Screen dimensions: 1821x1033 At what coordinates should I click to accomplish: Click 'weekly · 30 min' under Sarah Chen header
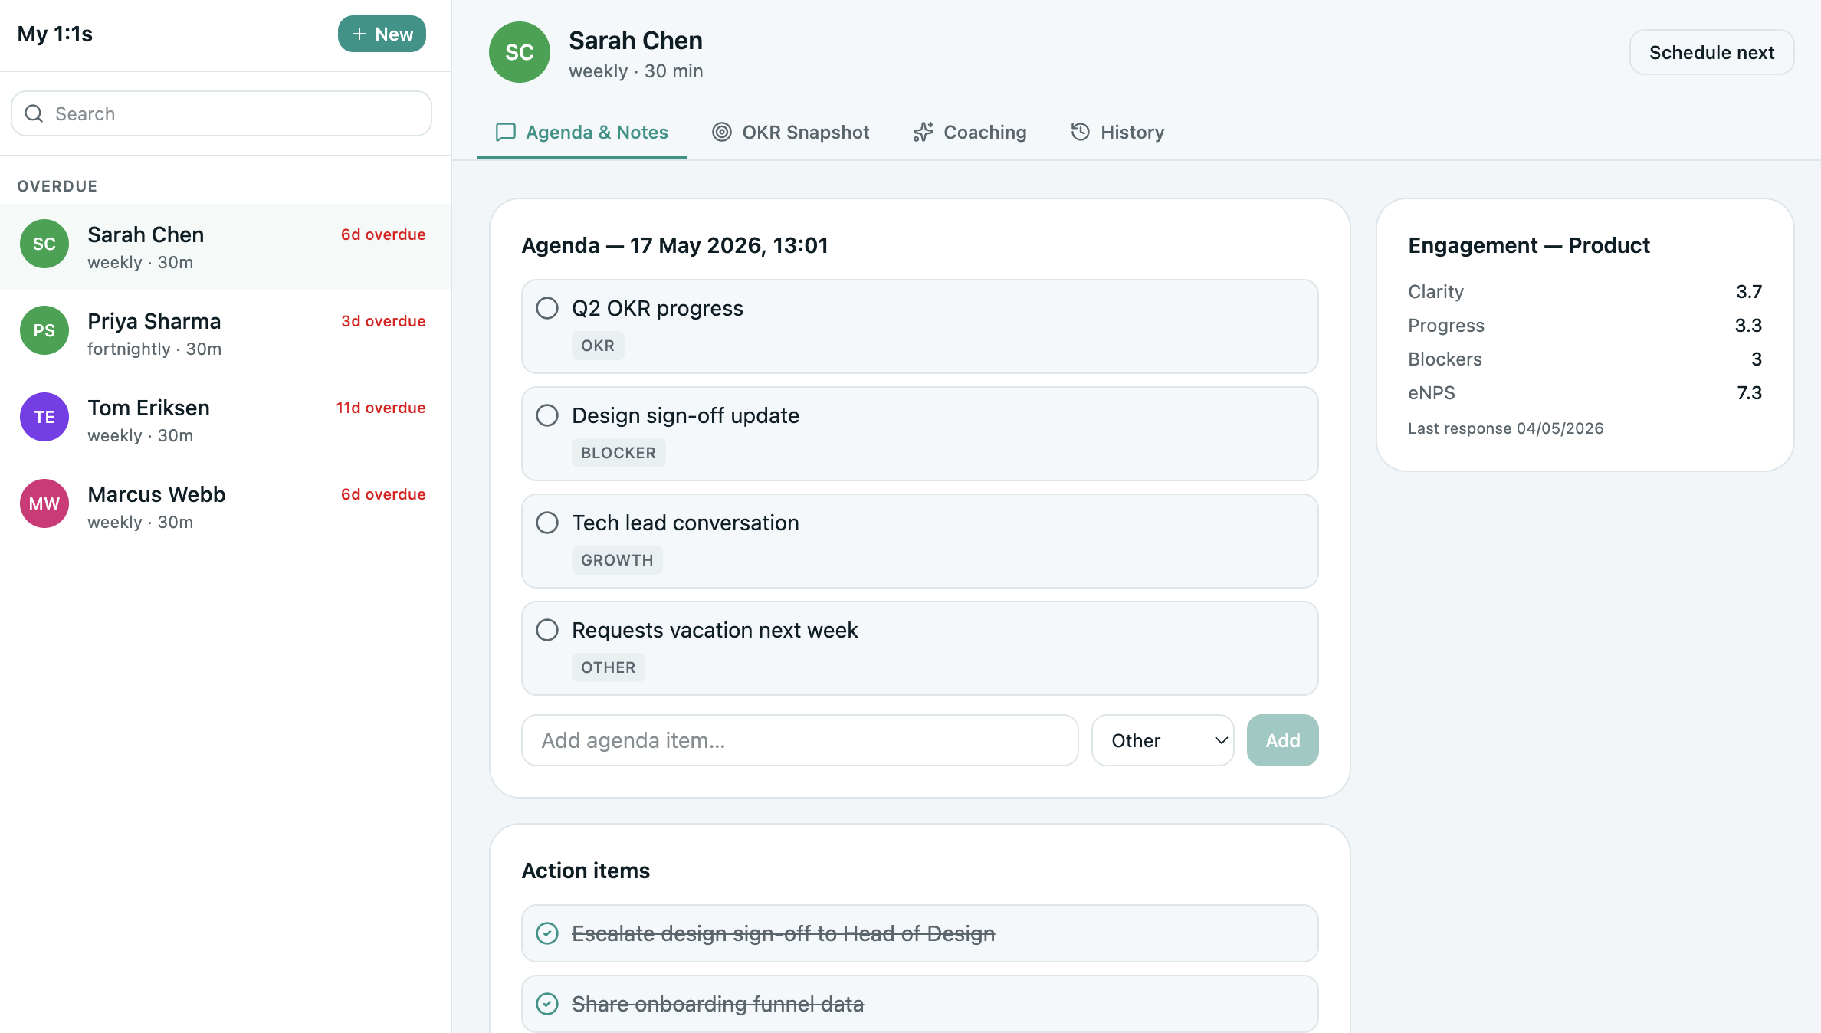pos(635,71)
